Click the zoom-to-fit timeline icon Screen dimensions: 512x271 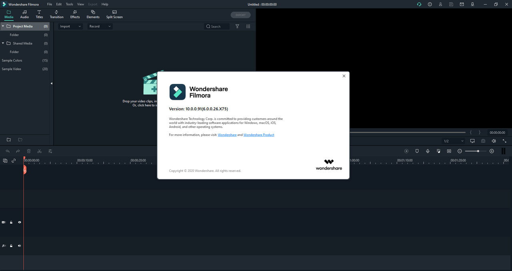pyautogui.click(x=449, y=151)
